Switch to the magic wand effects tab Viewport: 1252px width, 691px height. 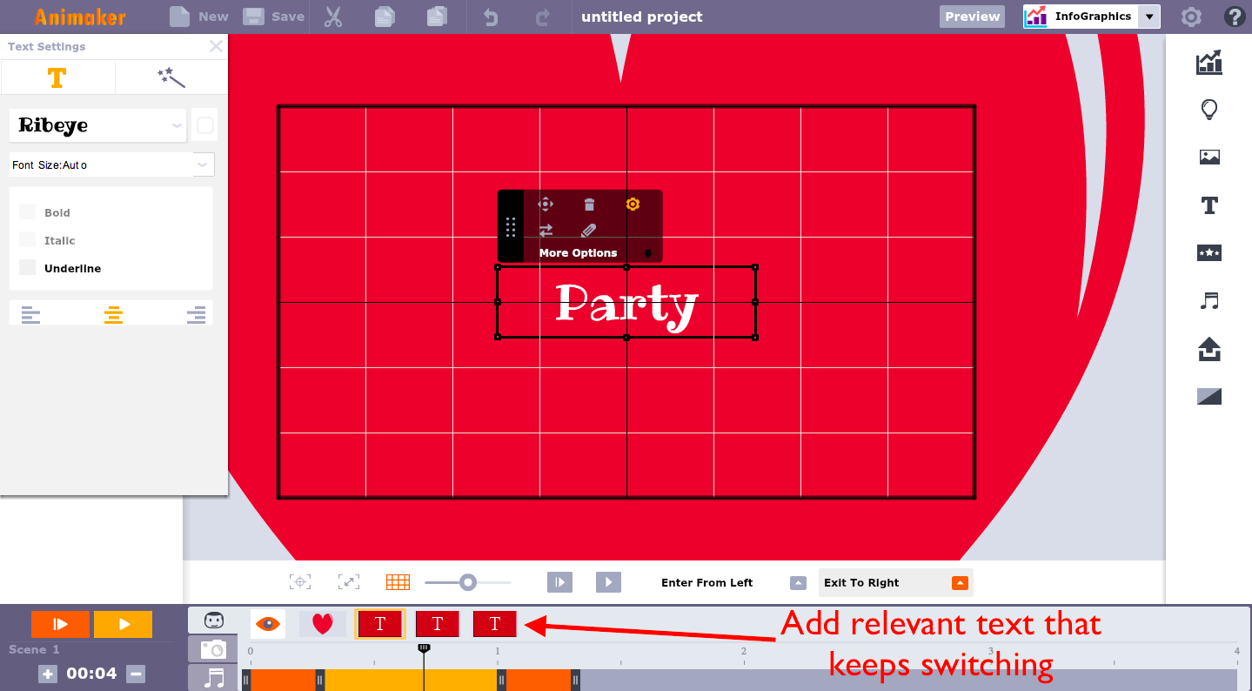pyautogui.click(x=171, y=77)
